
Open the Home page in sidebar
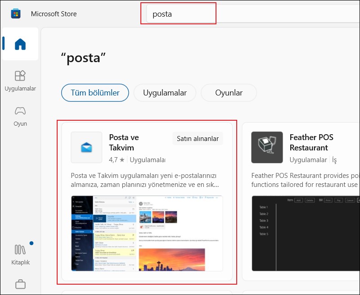click(x=20, y=44)
